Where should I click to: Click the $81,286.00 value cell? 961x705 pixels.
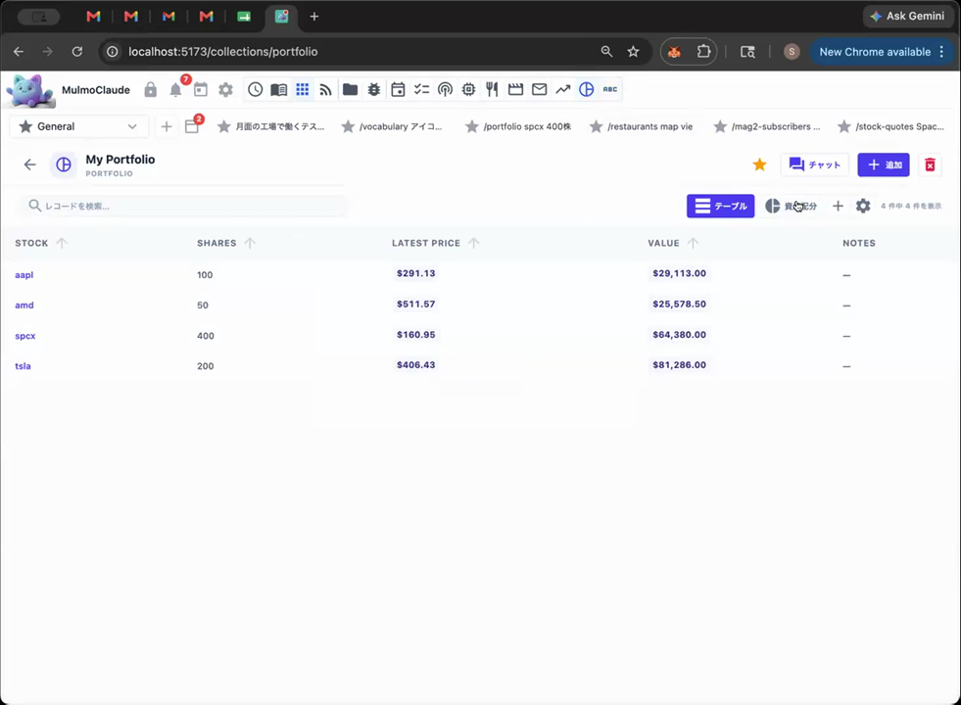coord(679,364)
